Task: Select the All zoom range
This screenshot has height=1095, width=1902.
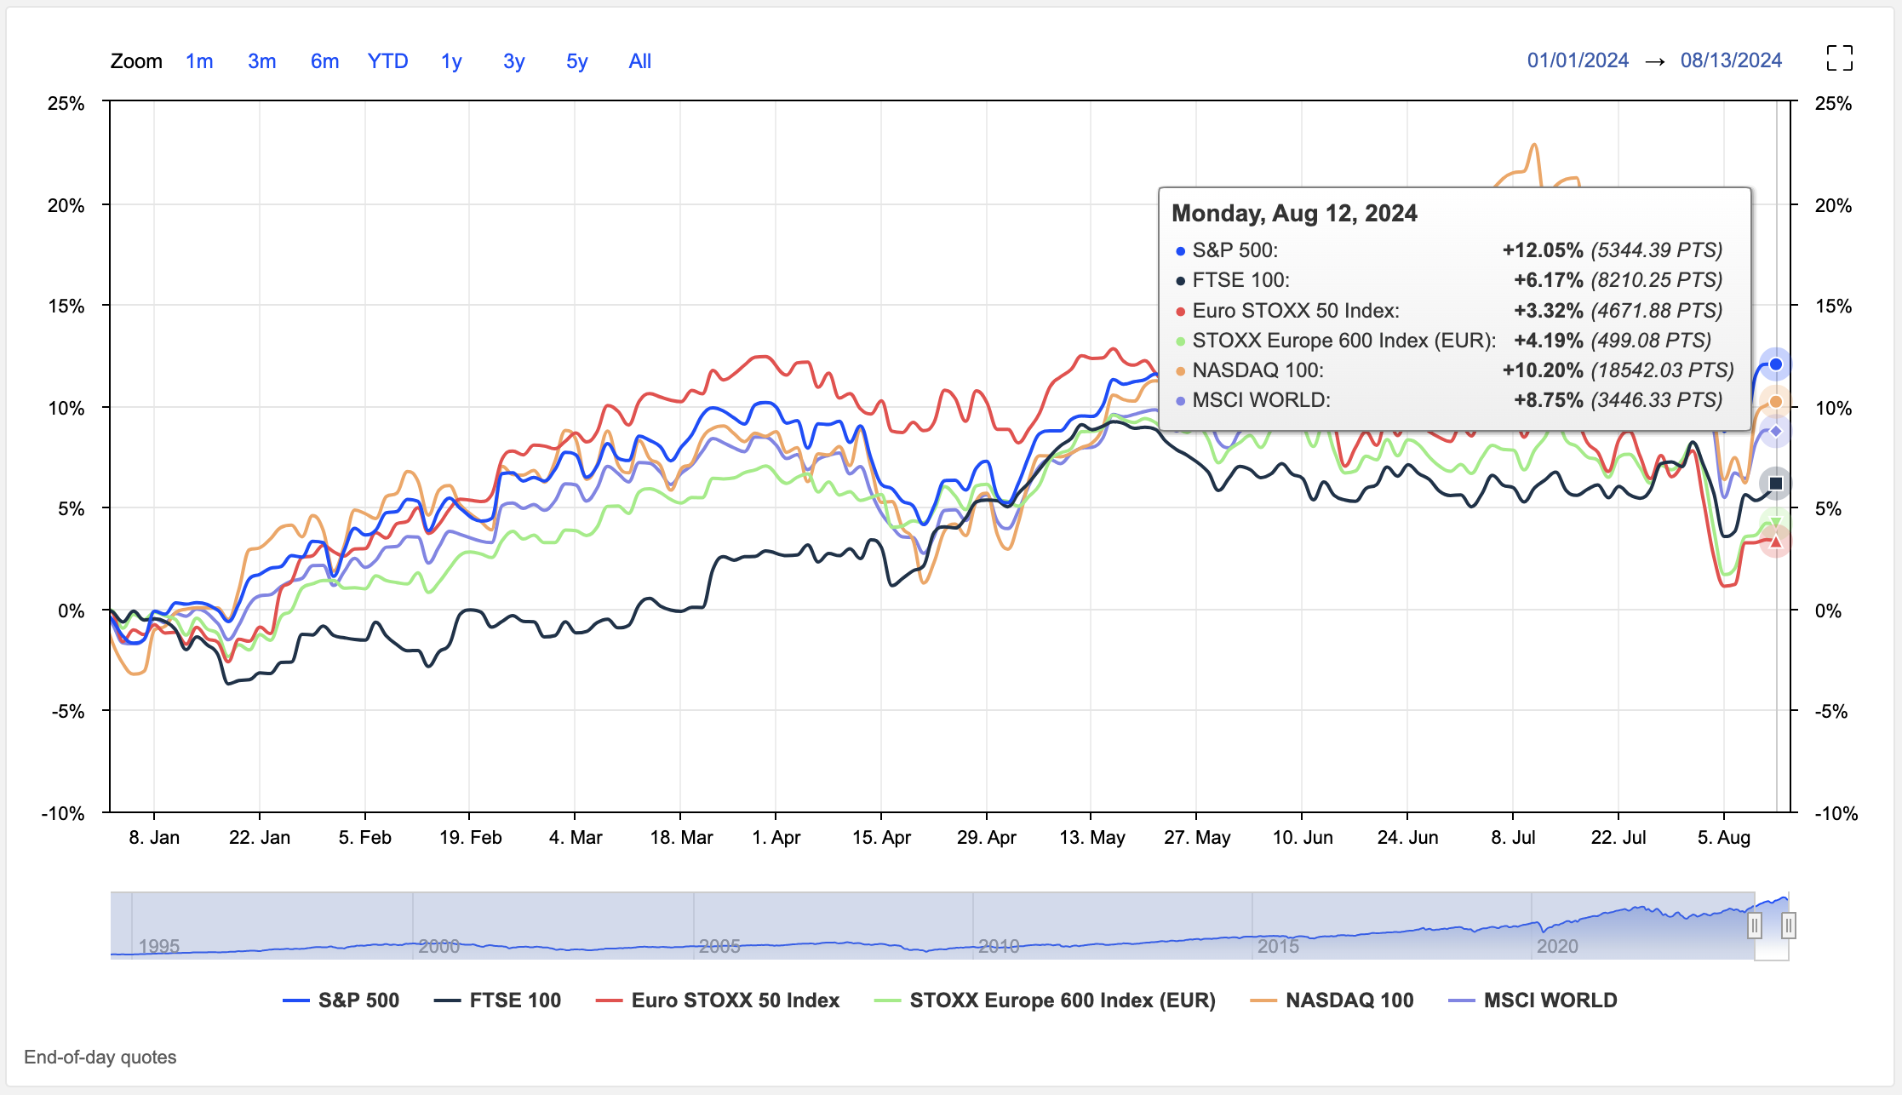Action: pyautogui.click(x=640, y=61)
